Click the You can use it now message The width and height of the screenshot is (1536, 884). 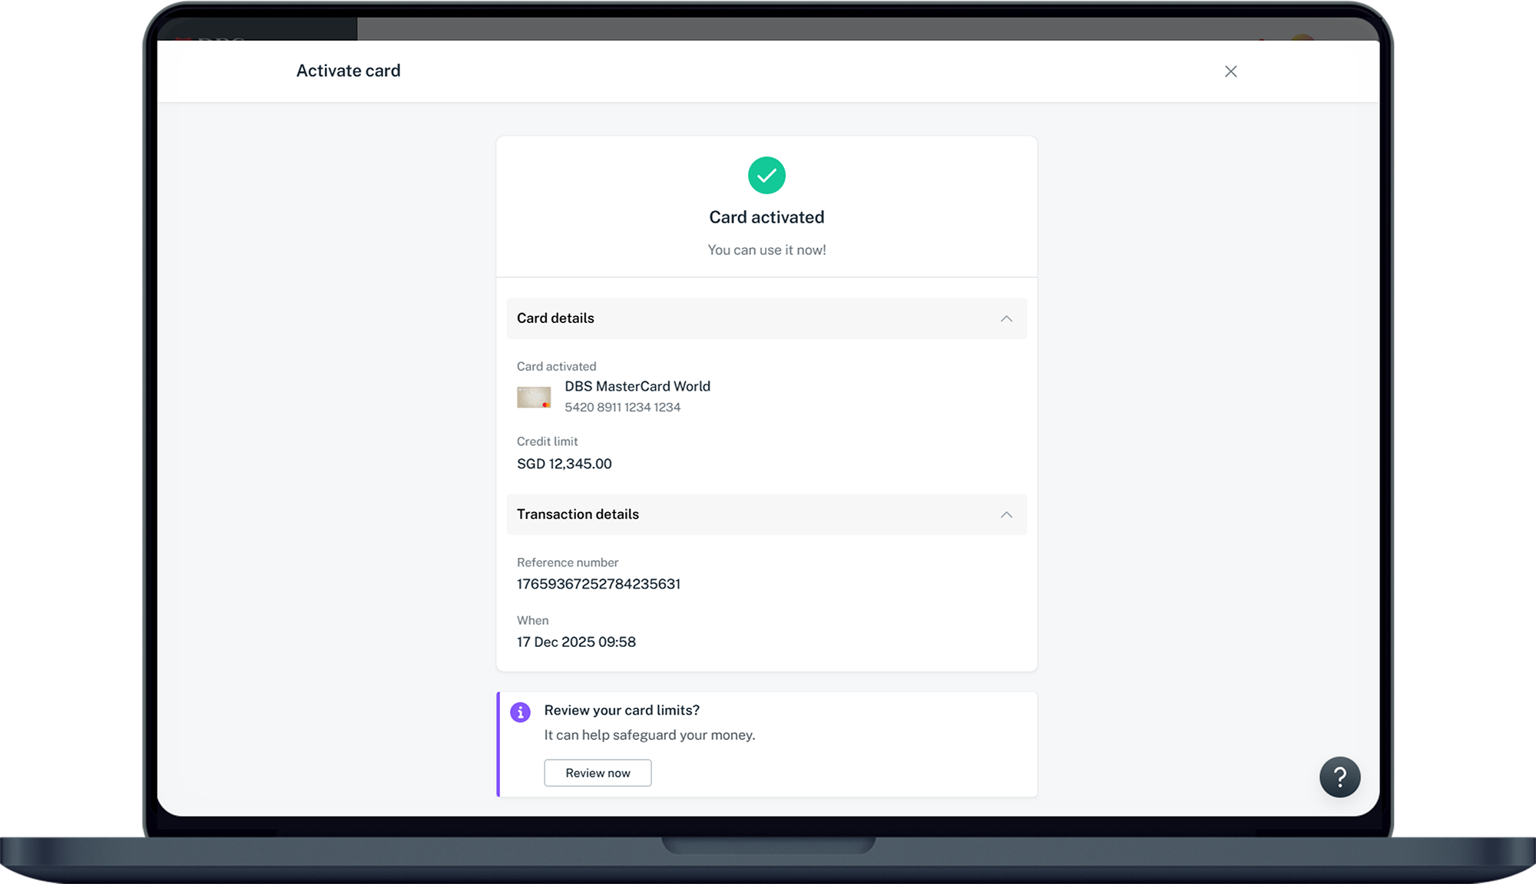point(766,250)
